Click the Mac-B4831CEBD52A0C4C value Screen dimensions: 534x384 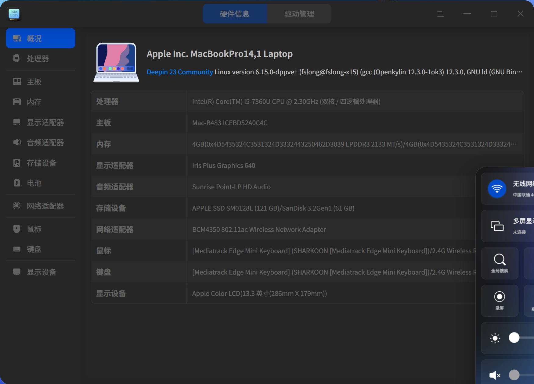pos(230,123)
